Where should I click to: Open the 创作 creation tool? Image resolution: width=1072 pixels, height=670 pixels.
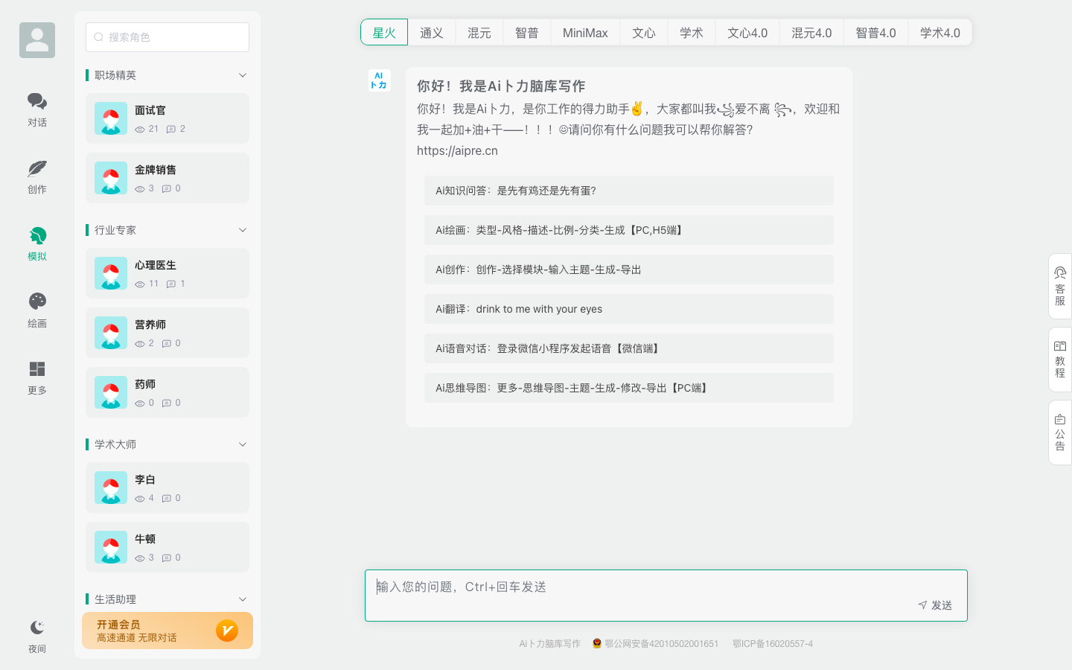click(37, 176)
